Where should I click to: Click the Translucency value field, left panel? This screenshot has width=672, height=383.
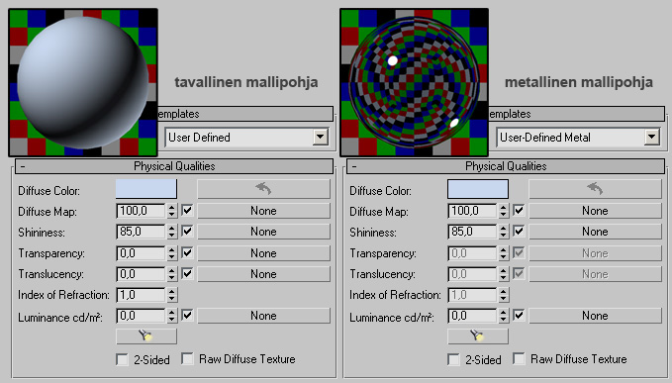[141, 274]
